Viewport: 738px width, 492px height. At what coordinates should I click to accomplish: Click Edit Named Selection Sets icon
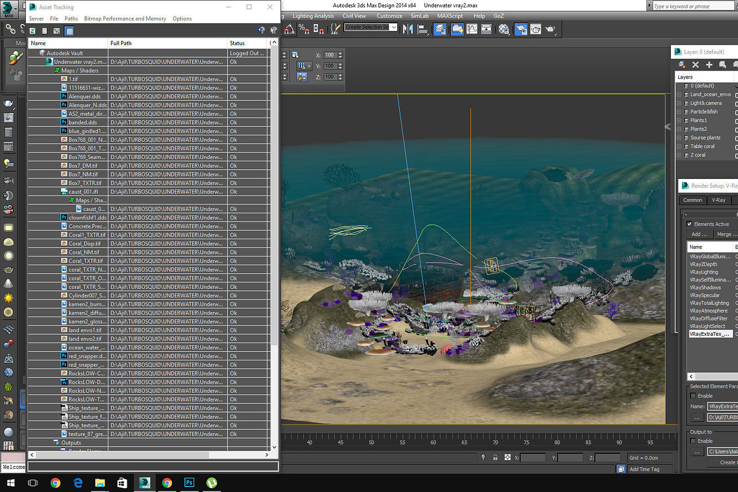pos(335,28)
